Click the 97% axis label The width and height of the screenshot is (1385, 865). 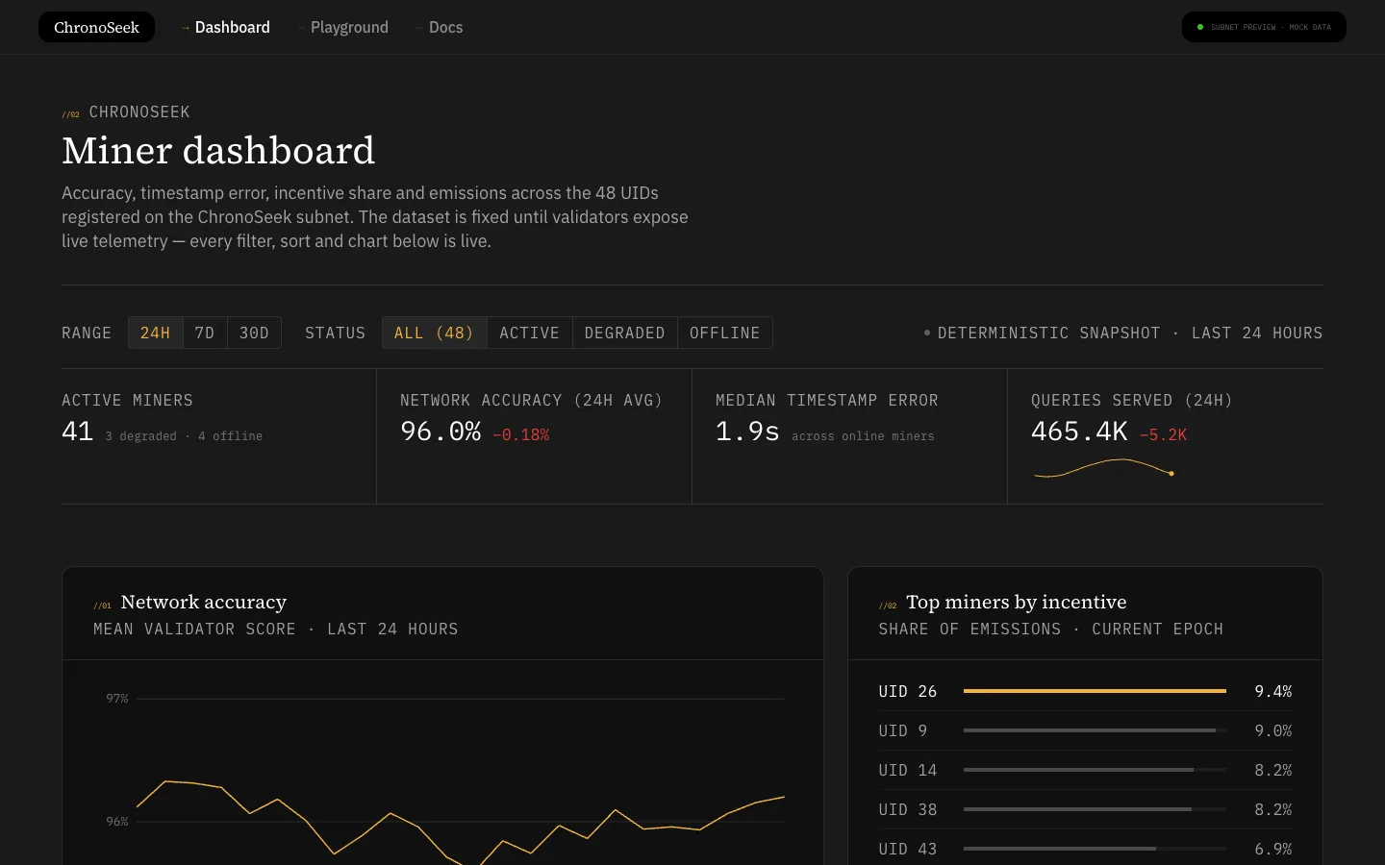point(117,699)
